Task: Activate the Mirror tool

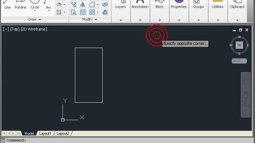Action: tap(83, 4)
